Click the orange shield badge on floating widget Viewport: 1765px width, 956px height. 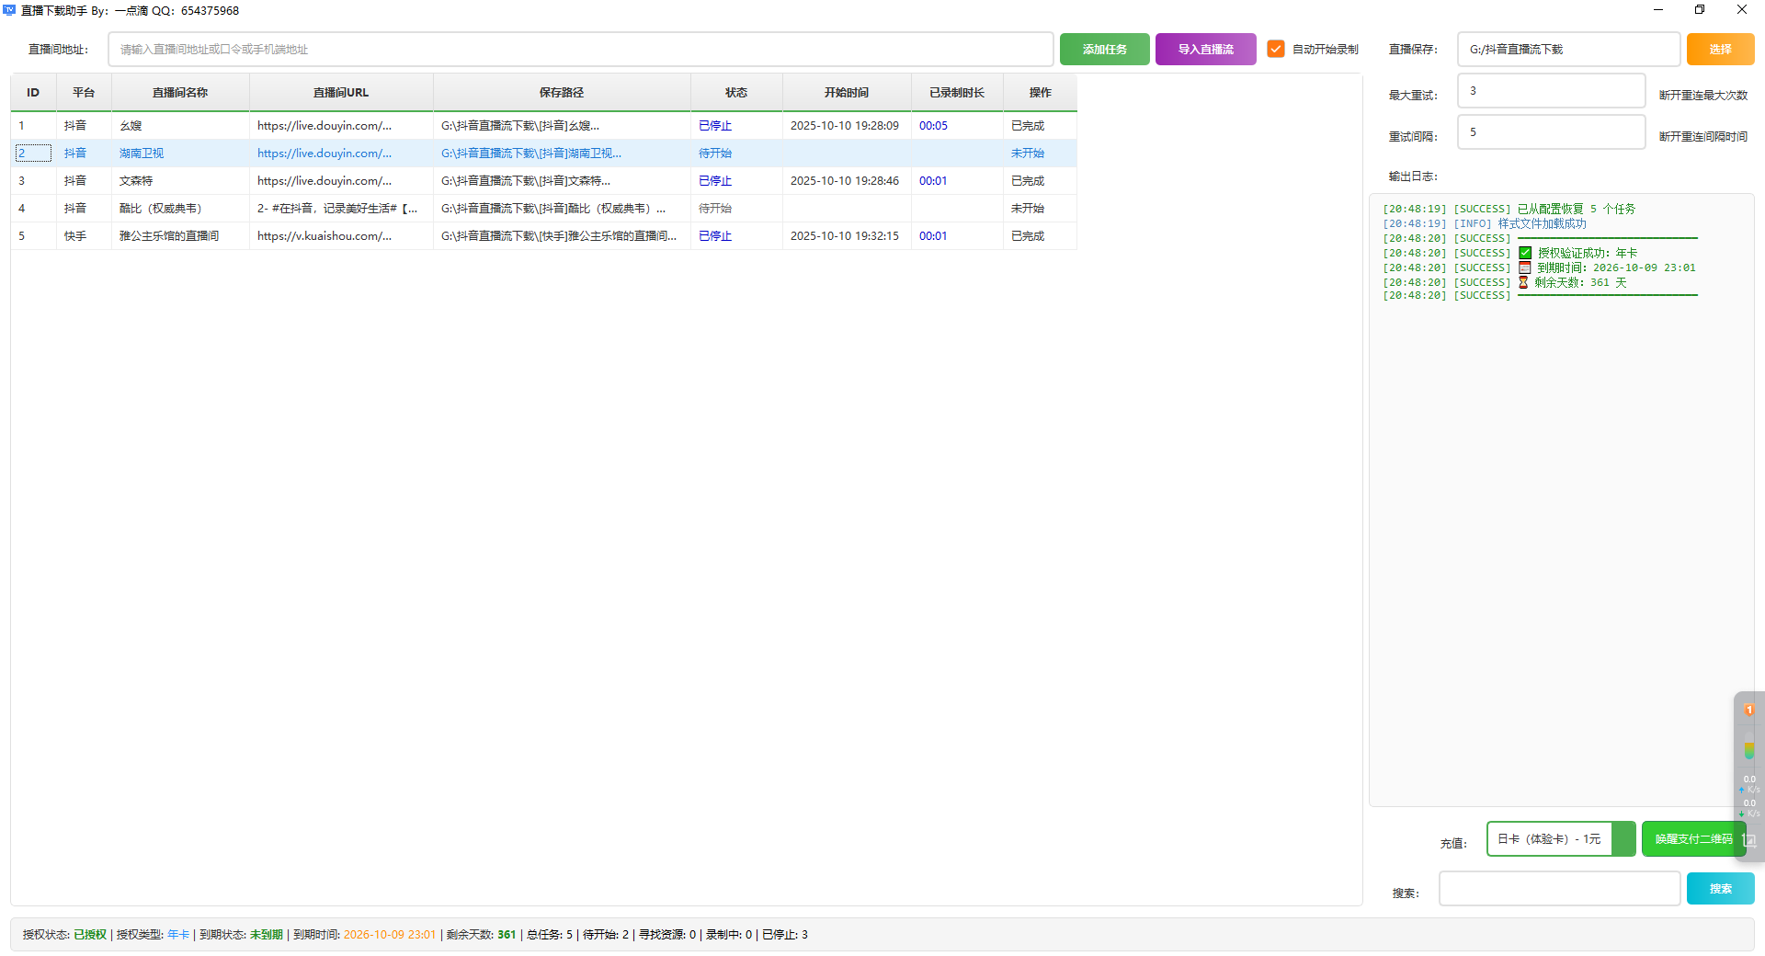pos(1749,710)
